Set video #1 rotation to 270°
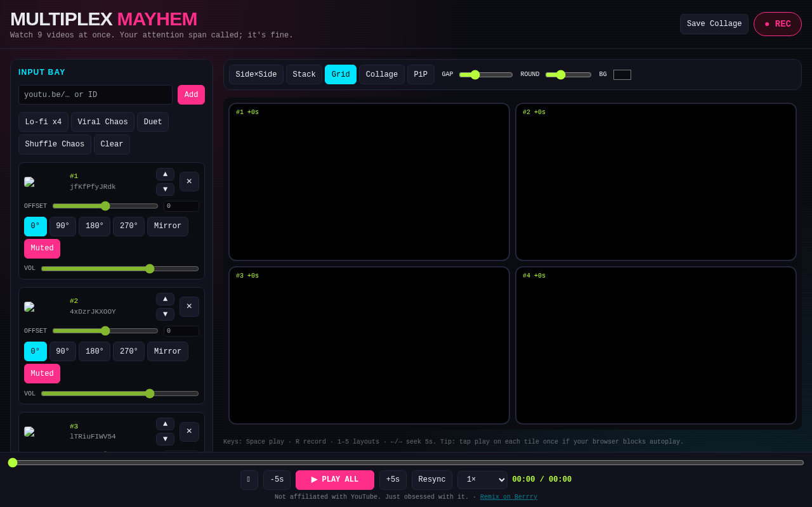Screen dimensions: 812x507 click(129, 226)
